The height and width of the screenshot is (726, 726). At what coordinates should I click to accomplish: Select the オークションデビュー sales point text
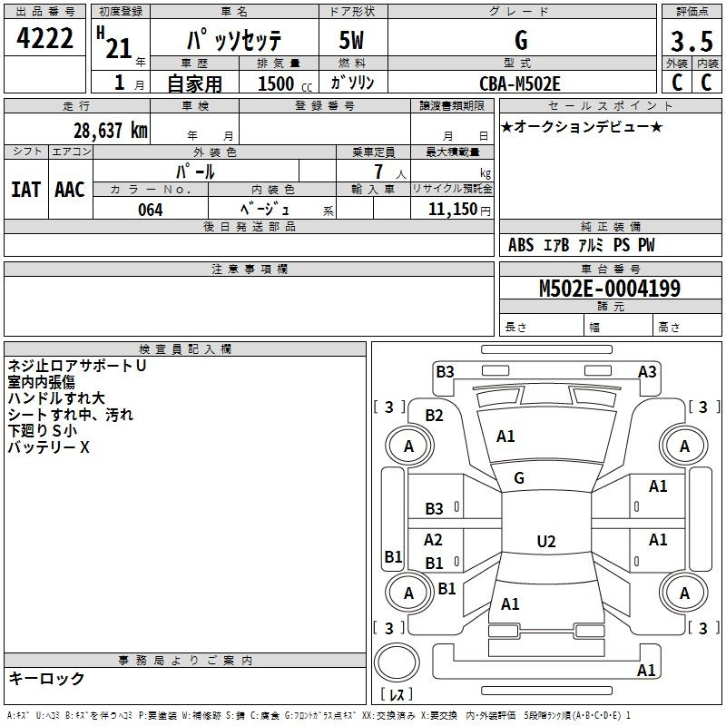pyautogui.click(x=582, y=126)
